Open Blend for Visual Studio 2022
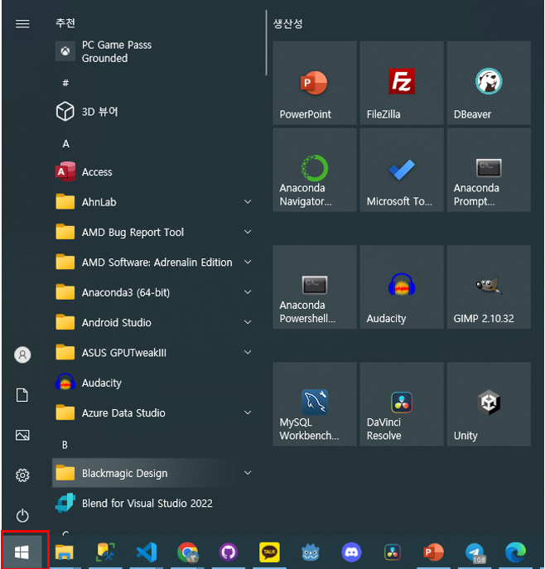Viewport: 545px width, 569px height. [154, 503]
